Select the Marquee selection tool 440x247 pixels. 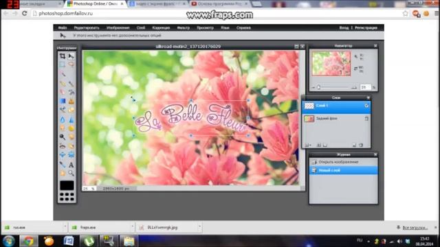click(63, 64)
